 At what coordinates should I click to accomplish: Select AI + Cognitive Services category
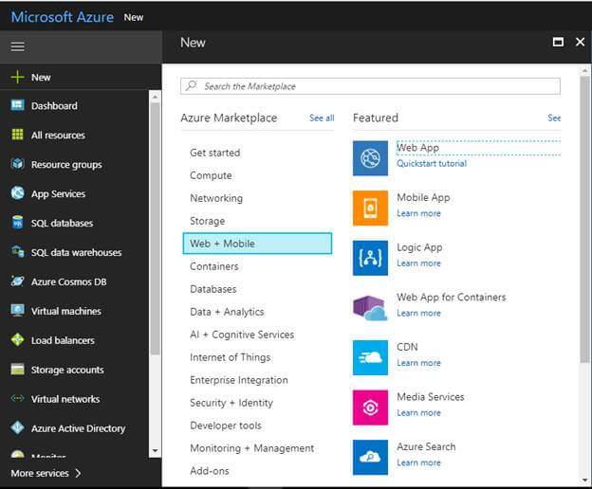[242, 335]
